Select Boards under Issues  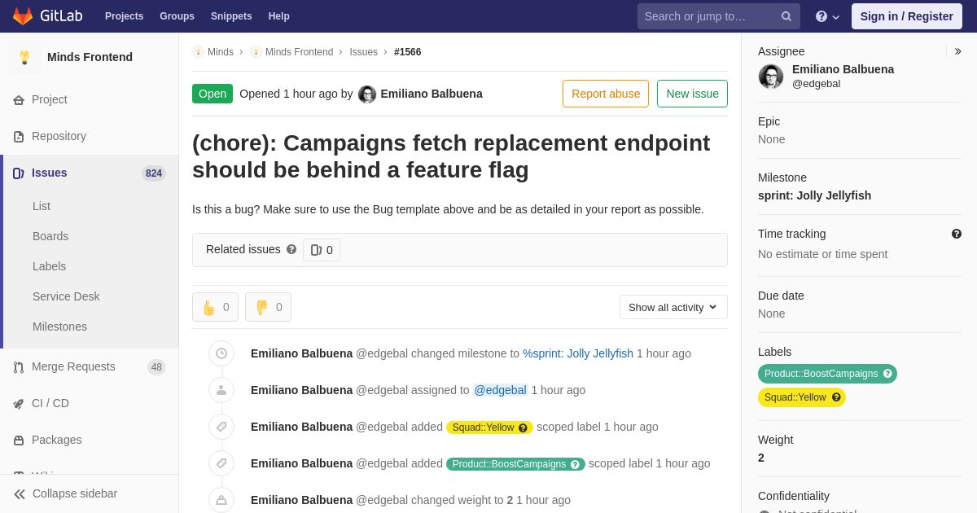(x=50, y=236)
